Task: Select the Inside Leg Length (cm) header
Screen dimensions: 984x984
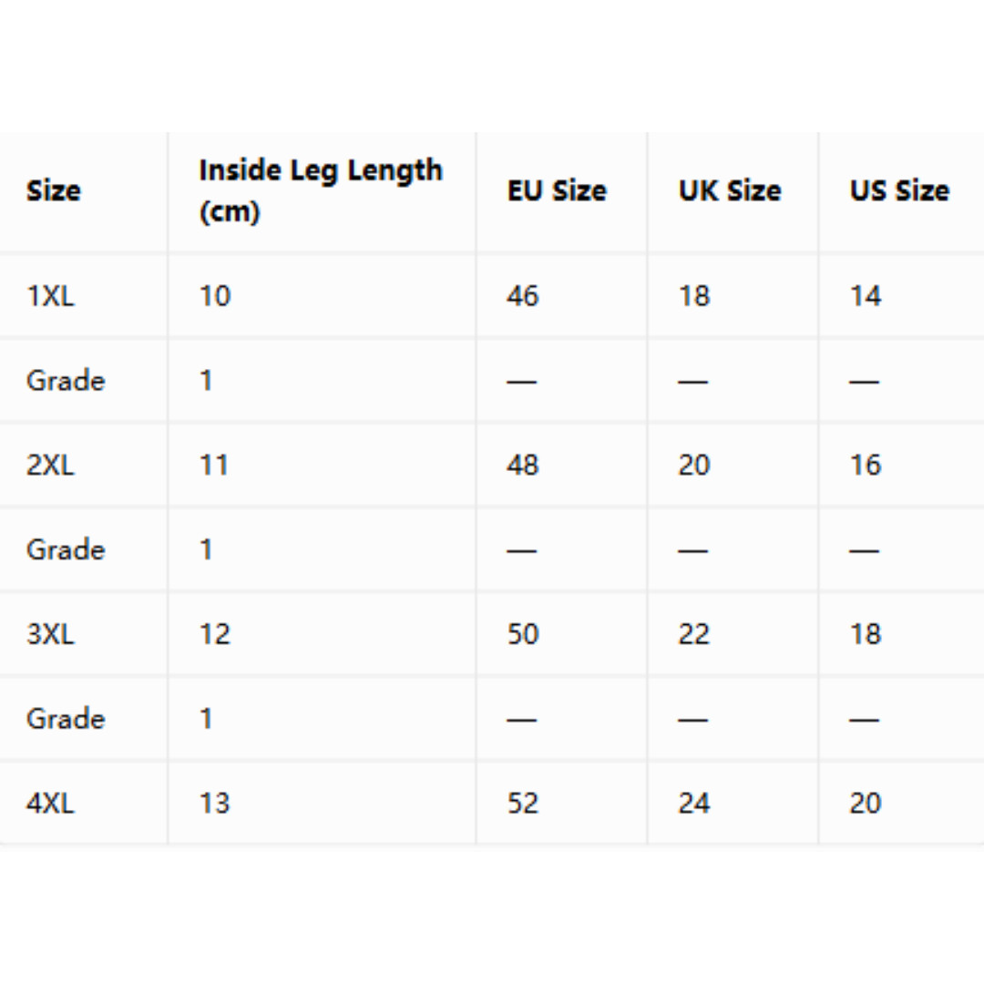Action: tap(321, 190)
